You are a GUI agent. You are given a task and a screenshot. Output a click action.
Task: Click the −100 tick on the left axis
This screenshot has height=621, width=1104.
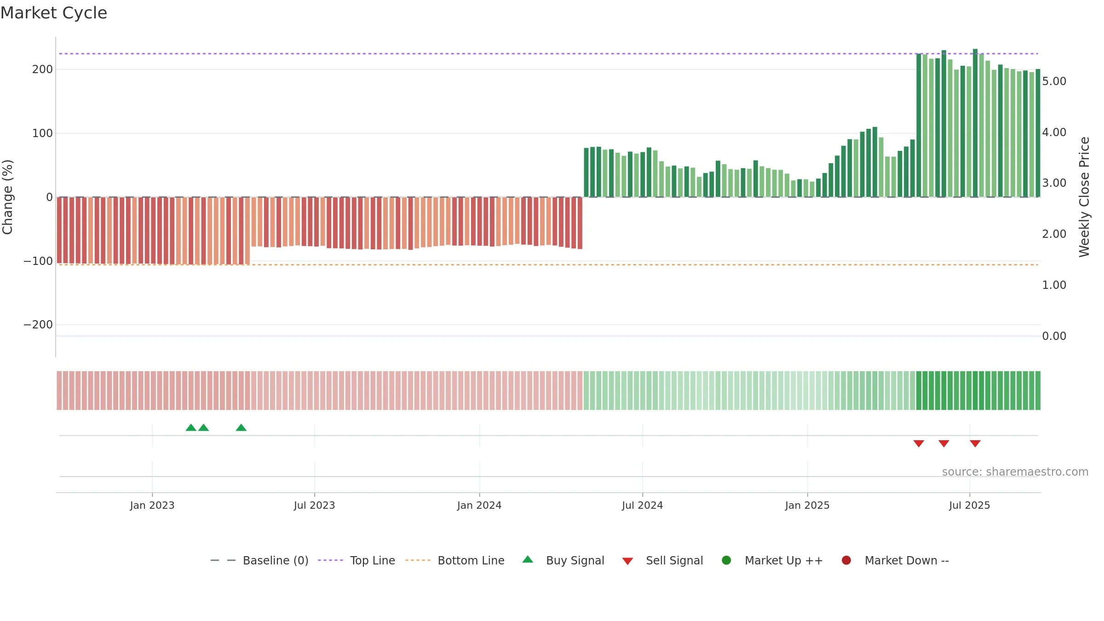click(x=38, y=261)
